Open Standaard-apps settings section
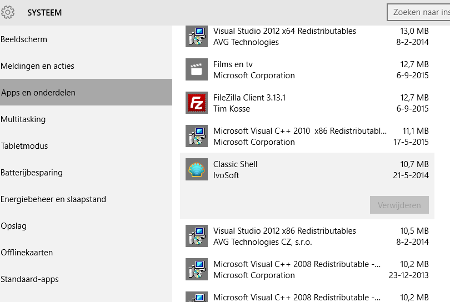450x302 pixels. click(86, 279)
